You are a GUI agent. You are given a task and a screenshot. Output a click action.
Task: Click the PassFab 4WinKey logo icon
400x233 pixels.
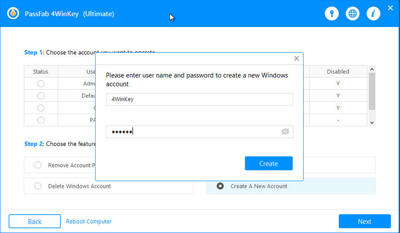[x=13, y=13]
